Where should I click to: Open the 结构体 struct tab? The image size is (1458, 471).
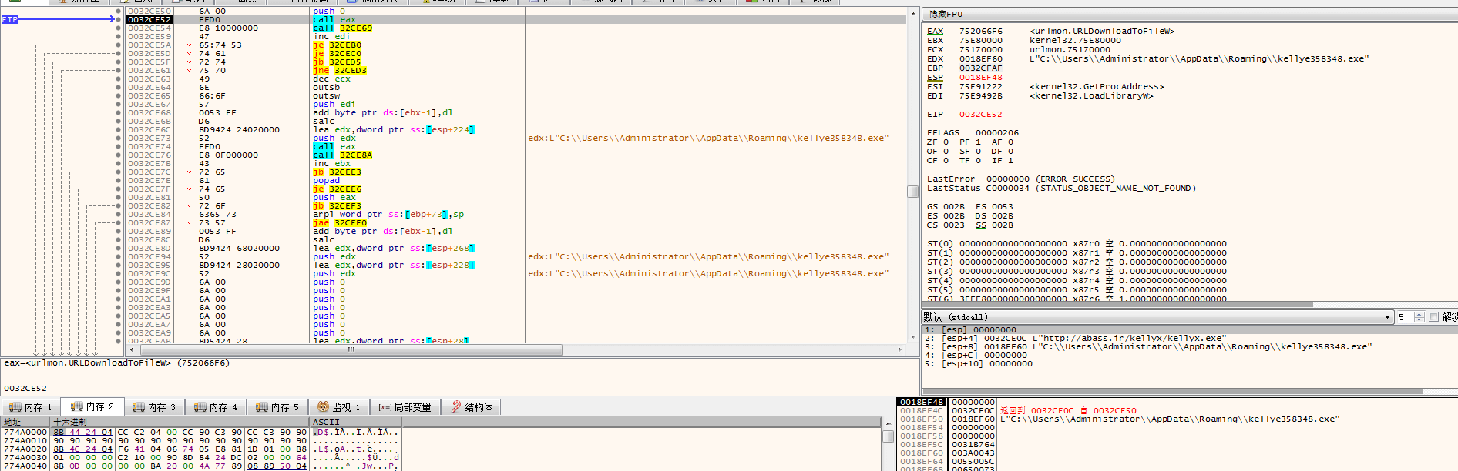click(472, 406)
